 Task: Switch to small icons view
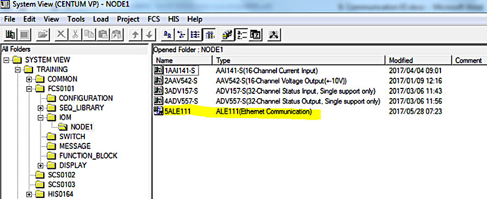181,35
